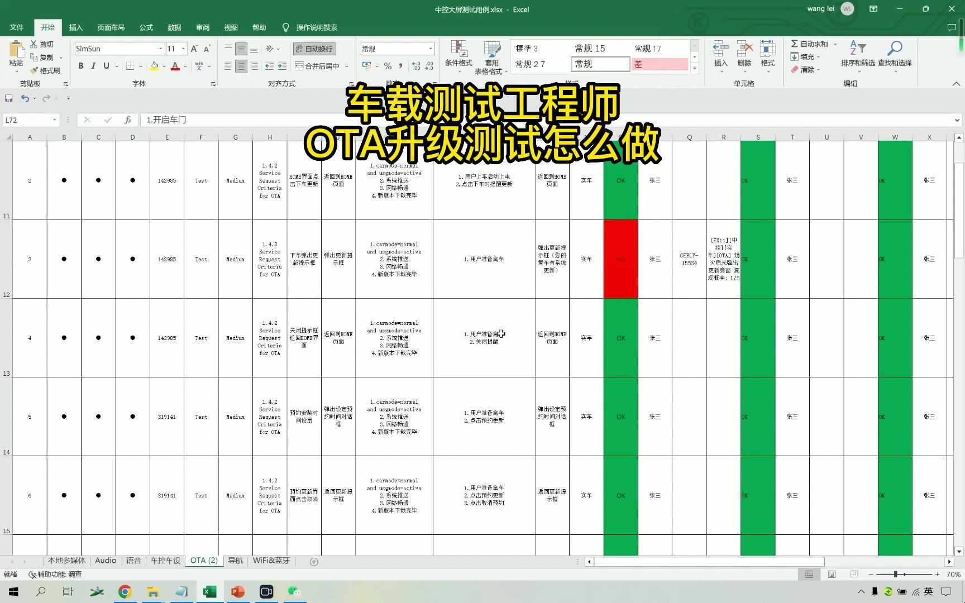
Task: Select align right
Action: click(254, 66)
